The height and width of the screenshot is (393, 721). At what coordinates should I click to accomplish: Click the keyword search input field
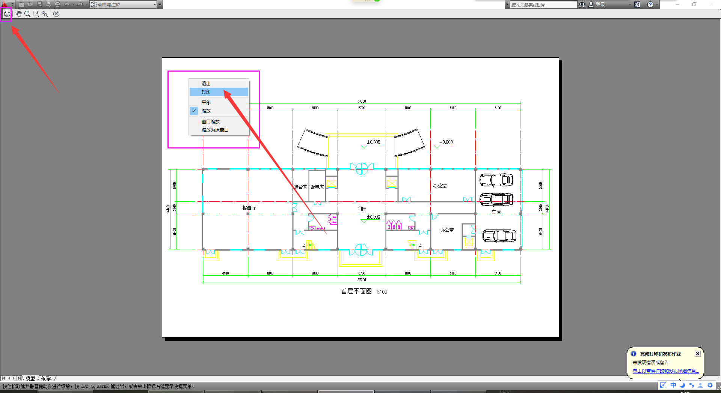543,4
